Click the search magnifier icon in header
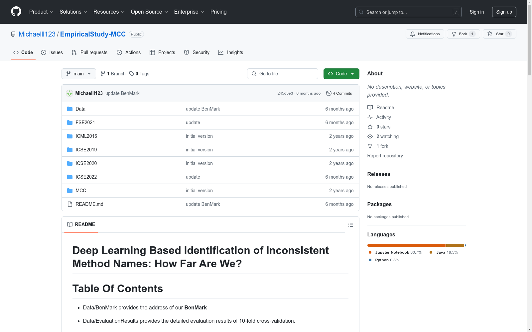 point(361,12)
